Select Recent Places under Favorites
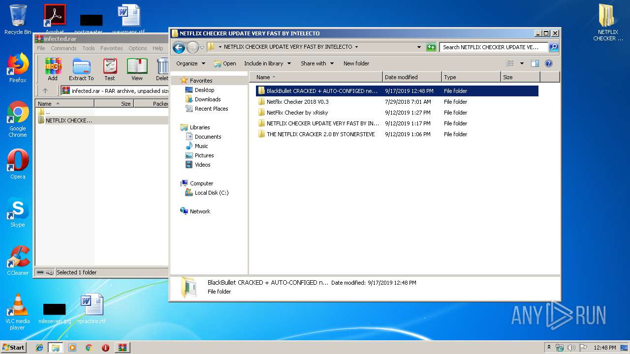This screenshot has height=354, width=630. (206, 109)
